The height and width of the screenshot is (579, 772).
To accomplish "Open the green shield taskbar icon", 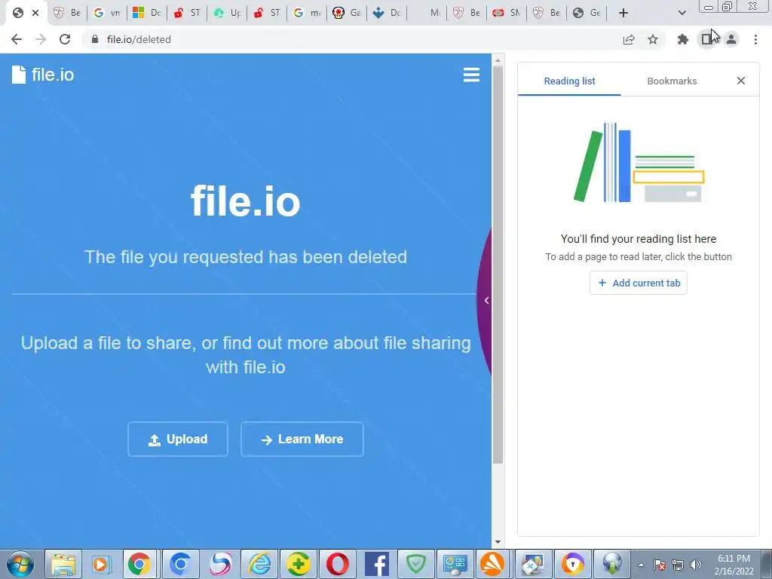I will (416, 564).
